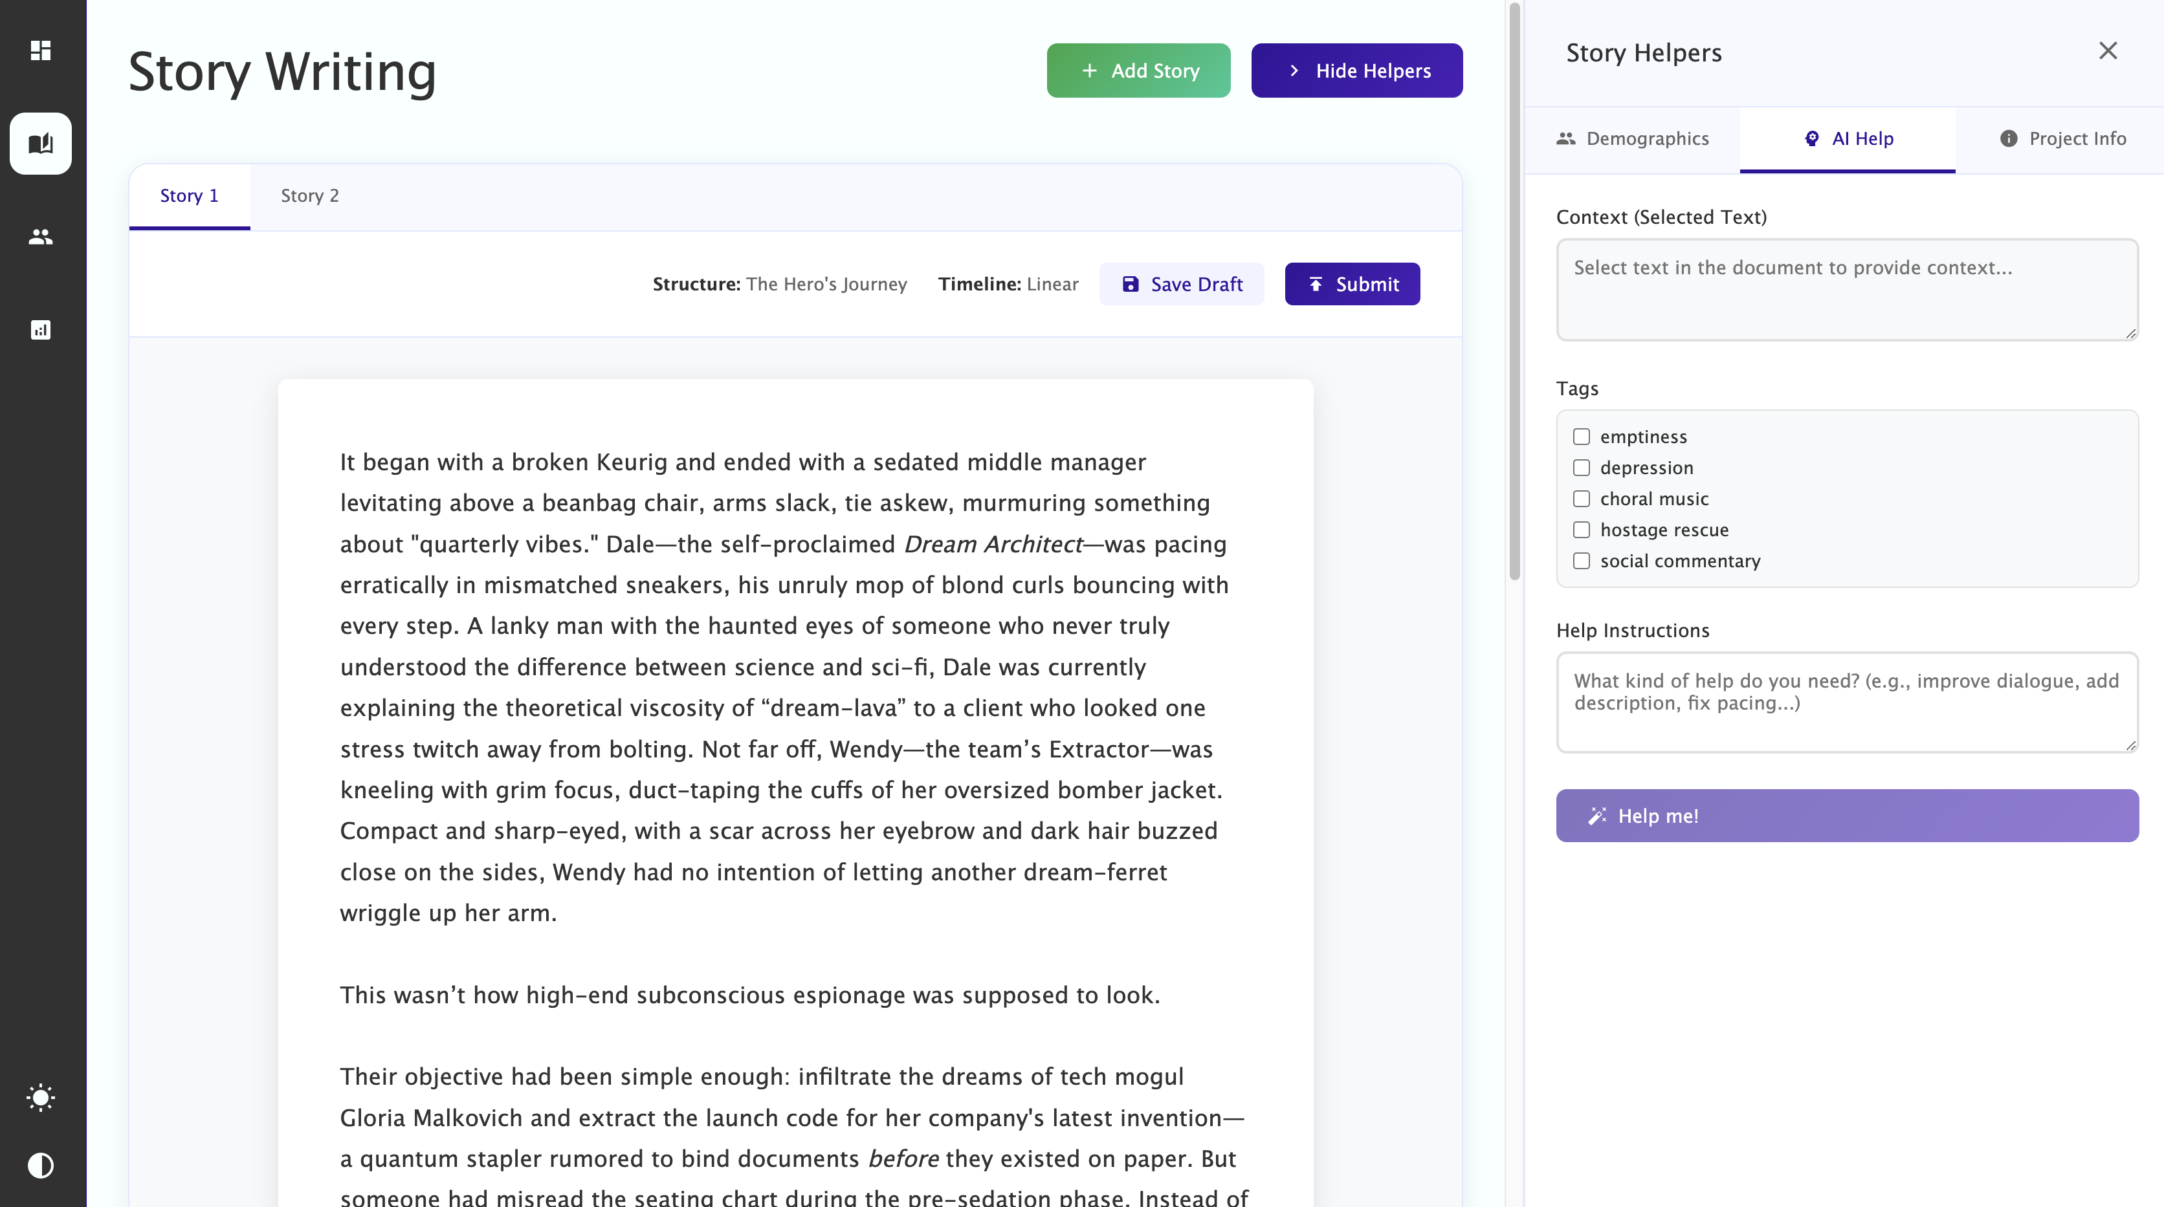The image size is (2164, 1207).
Task: Switch to the Story 2 tab
Action: pyautogui.click(x=309, y=196)
